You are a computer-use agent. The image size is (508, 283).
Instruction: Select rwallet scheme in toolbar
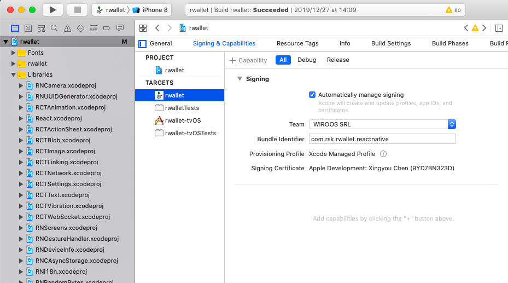[x=111, y=10]
